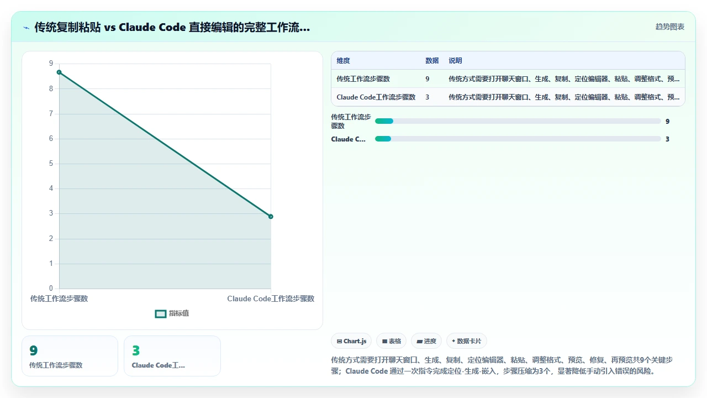Click the description cell in the Claude Code row
The width and height of the screenshot is (707, 398).
pyautogui.click(x=564, y=97)
